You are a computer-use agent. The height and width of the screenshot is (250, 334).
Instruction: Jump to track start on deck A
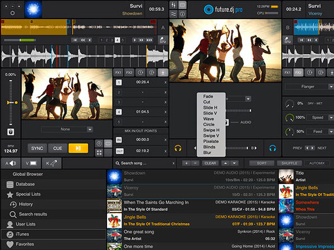point(75,40)
